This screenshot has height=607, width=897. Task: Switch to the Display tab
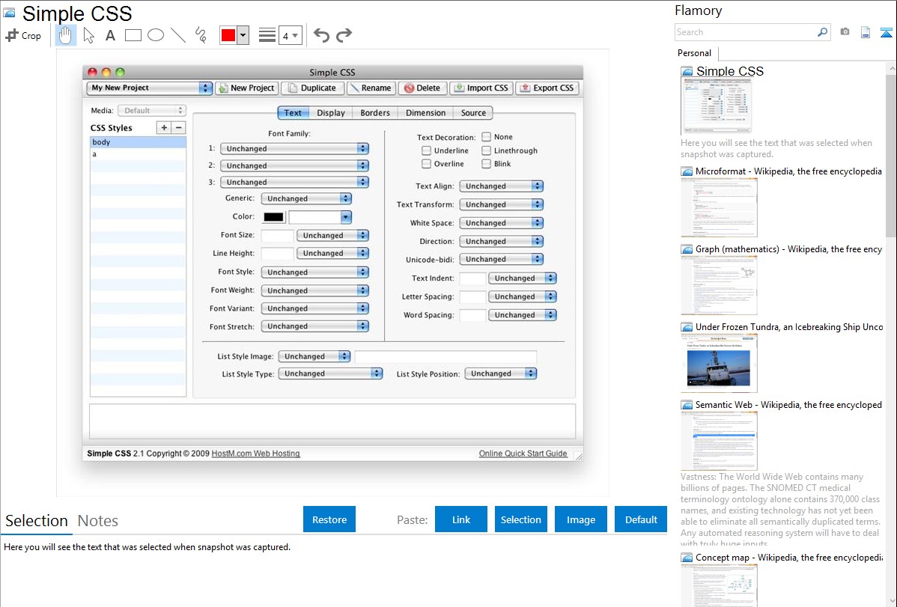coord(331,113)
